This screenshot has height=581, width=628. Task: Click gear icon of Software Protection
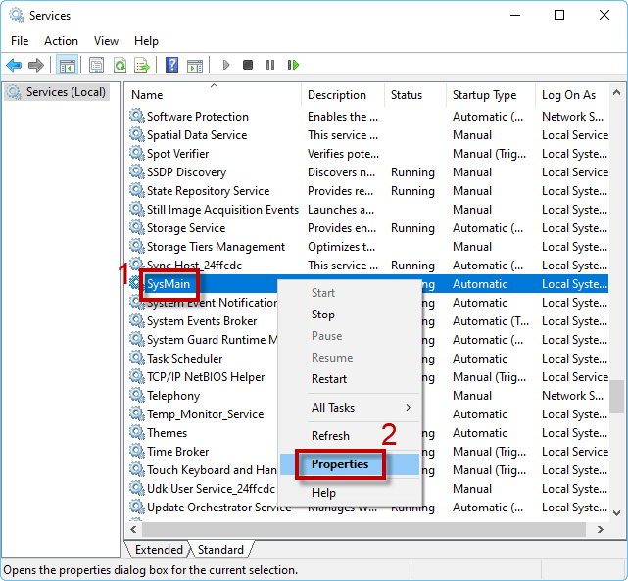[x=137, y=116]
